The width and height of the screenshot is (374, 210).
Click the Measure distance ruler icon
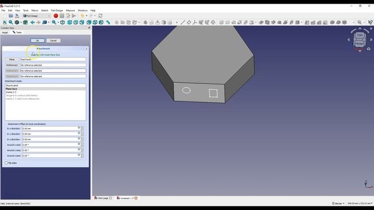(108, 22)
